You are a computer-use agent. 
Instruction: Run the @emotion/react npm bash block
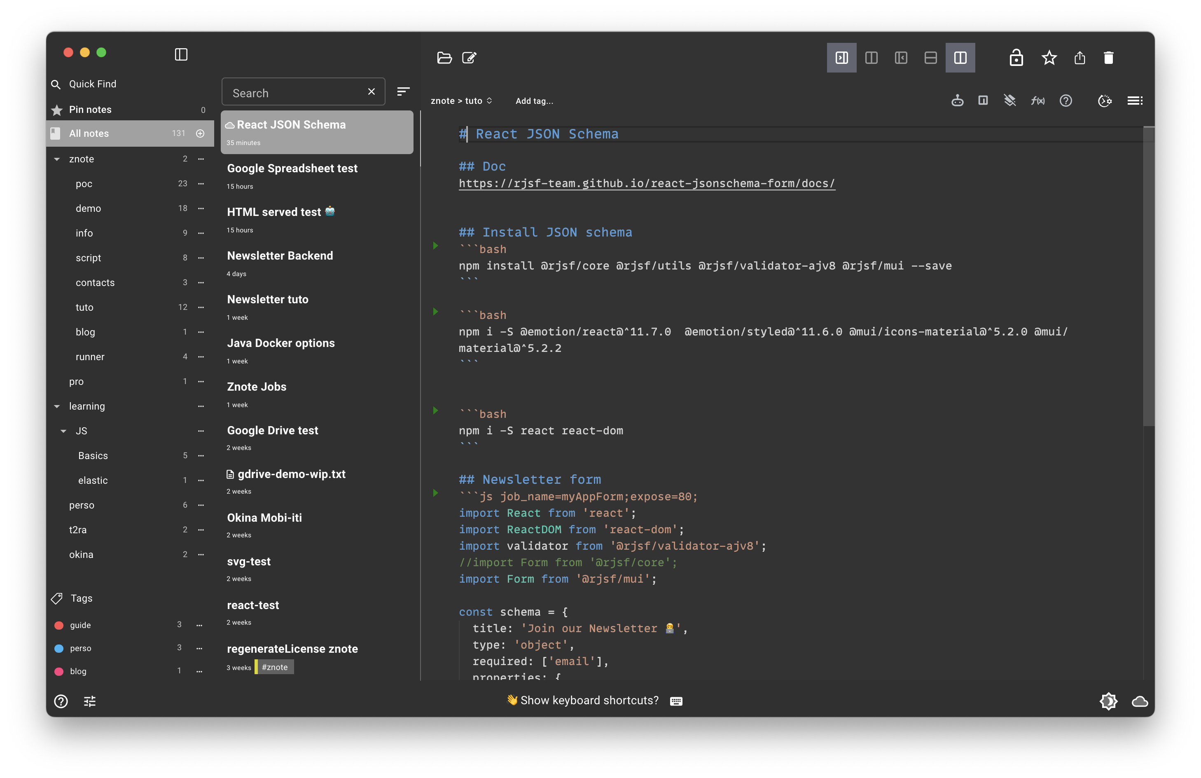(435, 312)
